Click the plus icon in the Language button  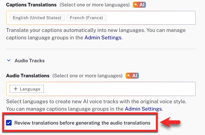[16, 89]
